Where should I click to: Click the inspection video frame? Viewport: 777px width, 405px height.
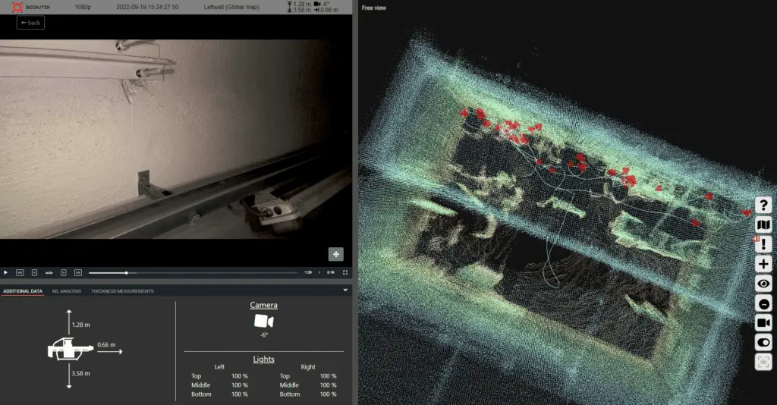click(x=176, y=139)
